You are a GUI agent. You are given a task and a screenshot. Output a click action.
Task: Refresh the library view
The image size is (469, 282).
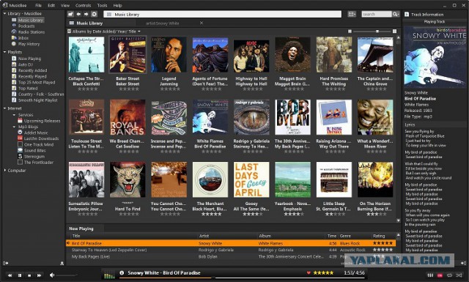(94, 14)
